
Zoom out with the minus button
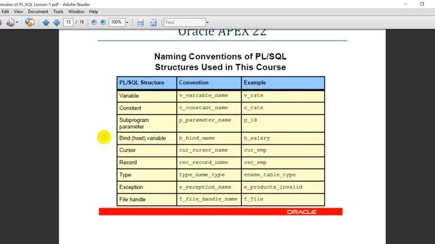point(94,22)
